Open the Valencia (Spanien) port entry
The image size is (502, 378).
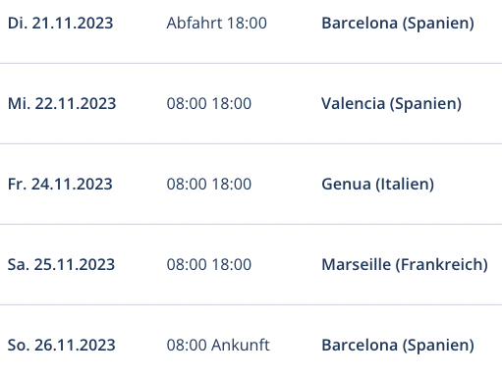[x=391, y=104]
